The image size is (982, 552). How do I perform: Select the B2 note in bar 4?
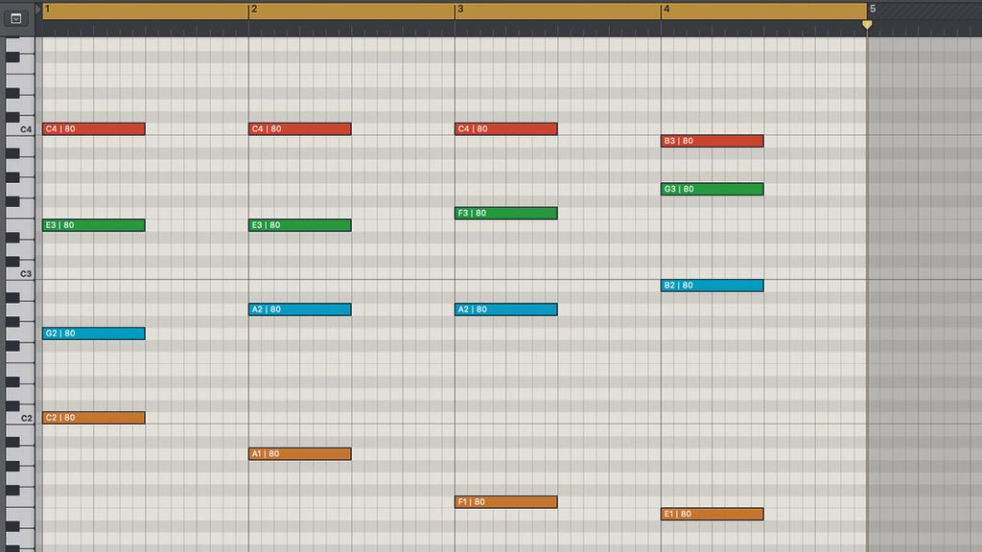point(711,285)
